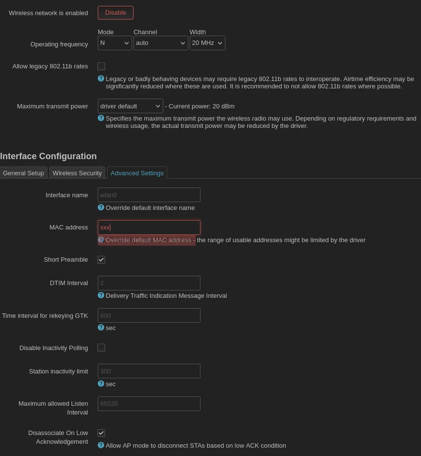Toggle Disassociate On Low Acknowledgement checkbox
Screen dimensions: 421x456
pos(101,433)
